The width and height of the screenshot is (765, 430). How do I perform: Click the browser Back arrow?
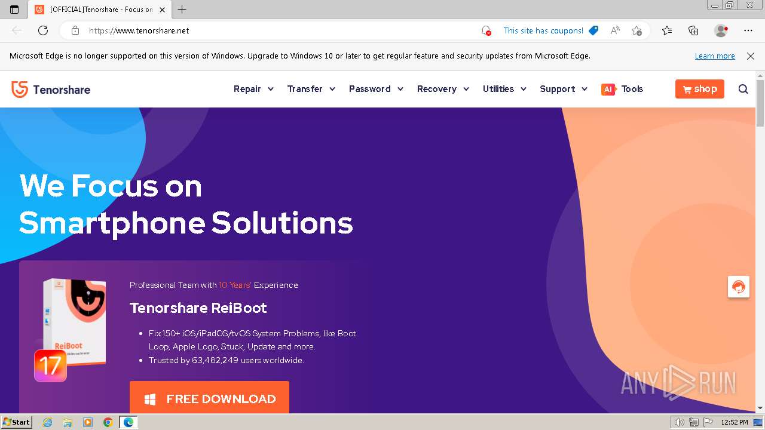17,30
